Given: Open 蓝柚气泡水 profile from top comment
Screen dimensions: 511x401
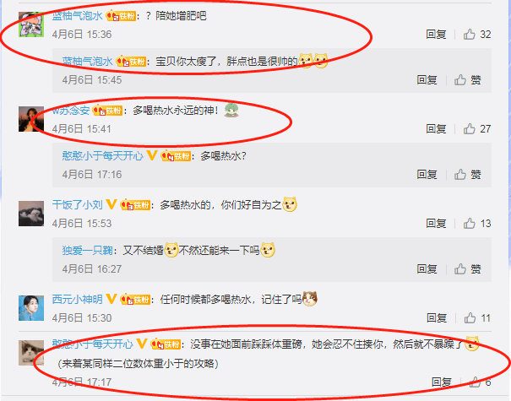Looking at the screenshot, I should (x=77, y=15).
